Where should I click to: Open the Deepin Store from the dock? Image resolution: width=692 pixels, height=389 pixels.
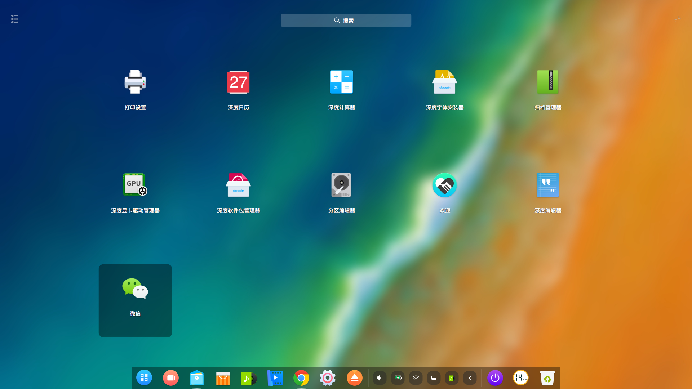(223, 378)
